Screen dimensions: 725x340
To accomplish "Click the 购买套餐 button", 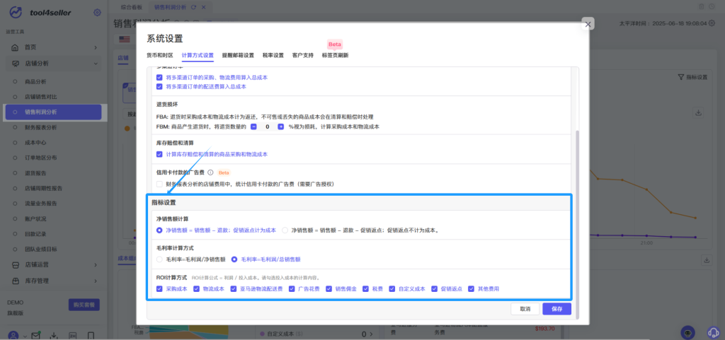I will [x=84, y=305].
